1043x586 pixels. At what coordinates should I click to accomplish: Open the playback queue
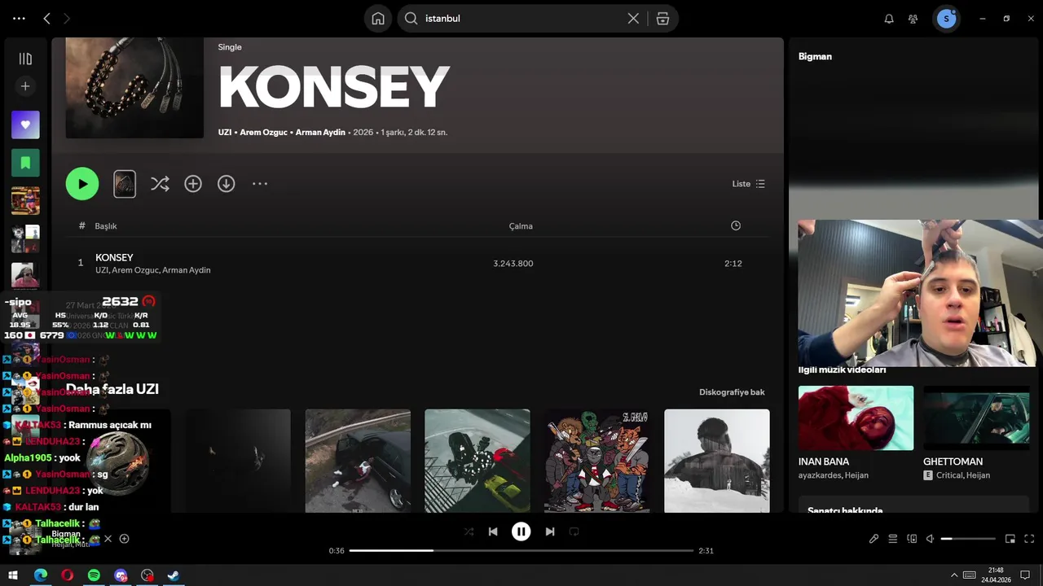point(893,539)
